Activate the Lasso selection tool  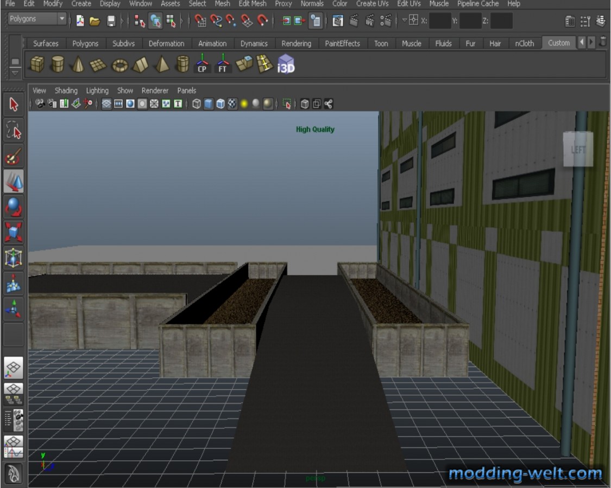[14, 130]
